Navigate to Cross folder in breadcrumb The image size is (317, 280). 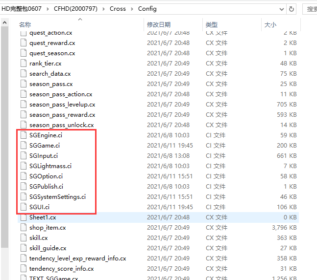tap(118, 8)
